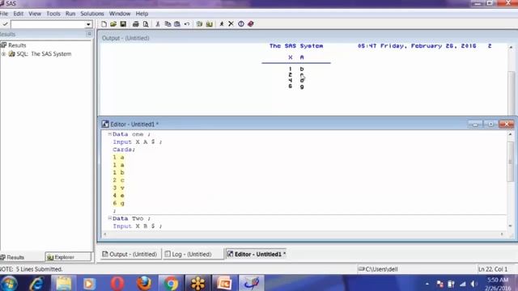Click the "3 v" data line in editor
Screen dimensions: 518x291
pyautogui.click(x=119, y=188)
